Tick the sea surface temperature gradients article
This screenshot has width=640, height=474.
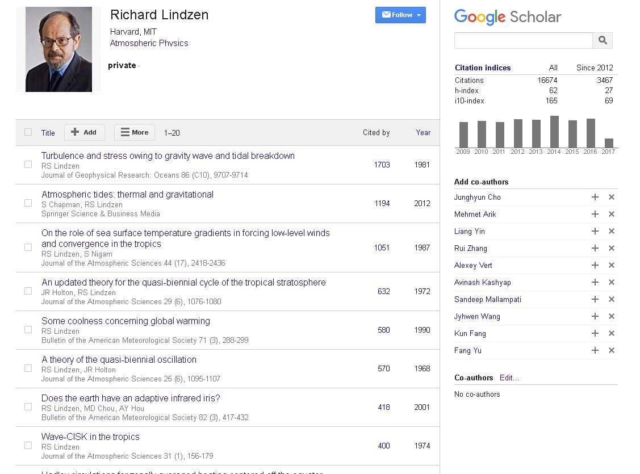pyautogui.click(x=28, y=247)
